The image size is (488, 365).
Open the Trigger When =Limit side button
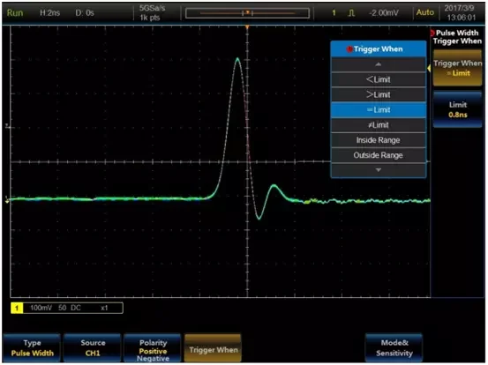tap(457, 68)
